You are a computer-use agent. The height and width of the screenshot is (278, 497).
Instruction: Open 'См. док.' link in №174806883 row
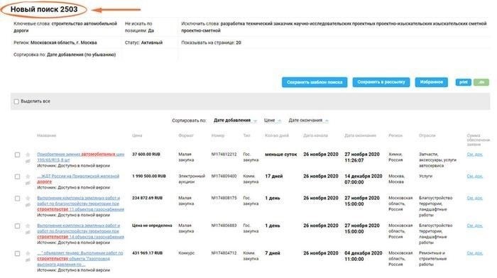[x=474, y=226]
